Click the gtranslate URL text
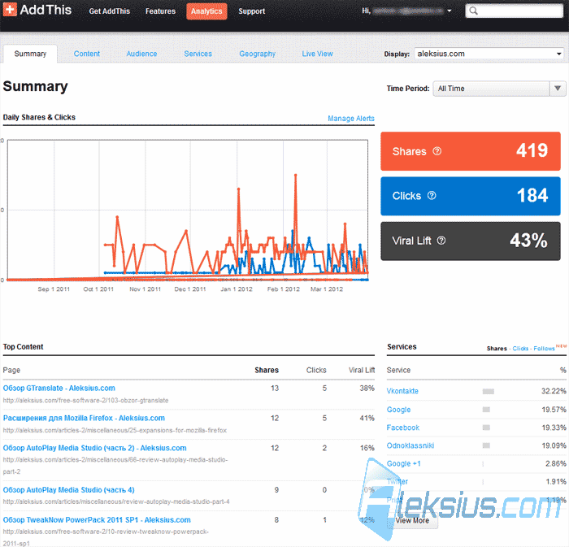 85,401
